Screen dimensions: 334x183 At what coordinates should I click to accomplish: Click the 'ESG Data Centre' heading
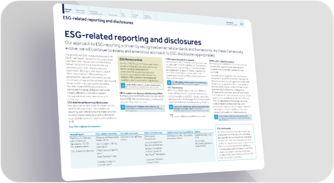coord(175,88)
